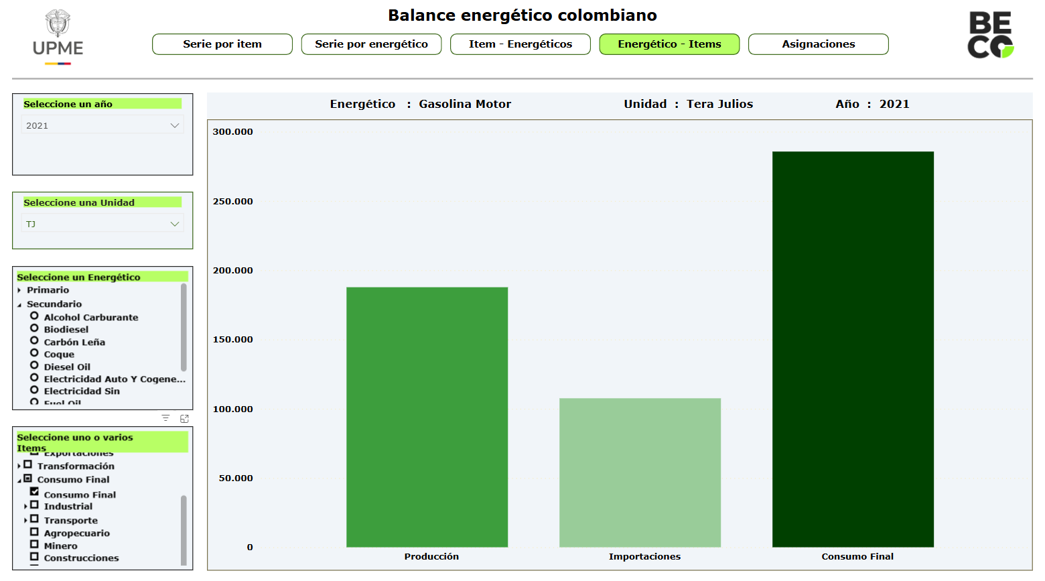1045x581 pixels.
Task: Expand the Primario tree group
Action: (x=19, y=290)
